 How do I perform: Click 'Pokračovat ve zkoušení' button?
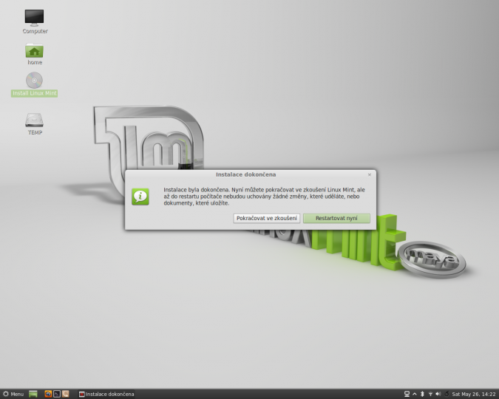click(x=266, y=218)
